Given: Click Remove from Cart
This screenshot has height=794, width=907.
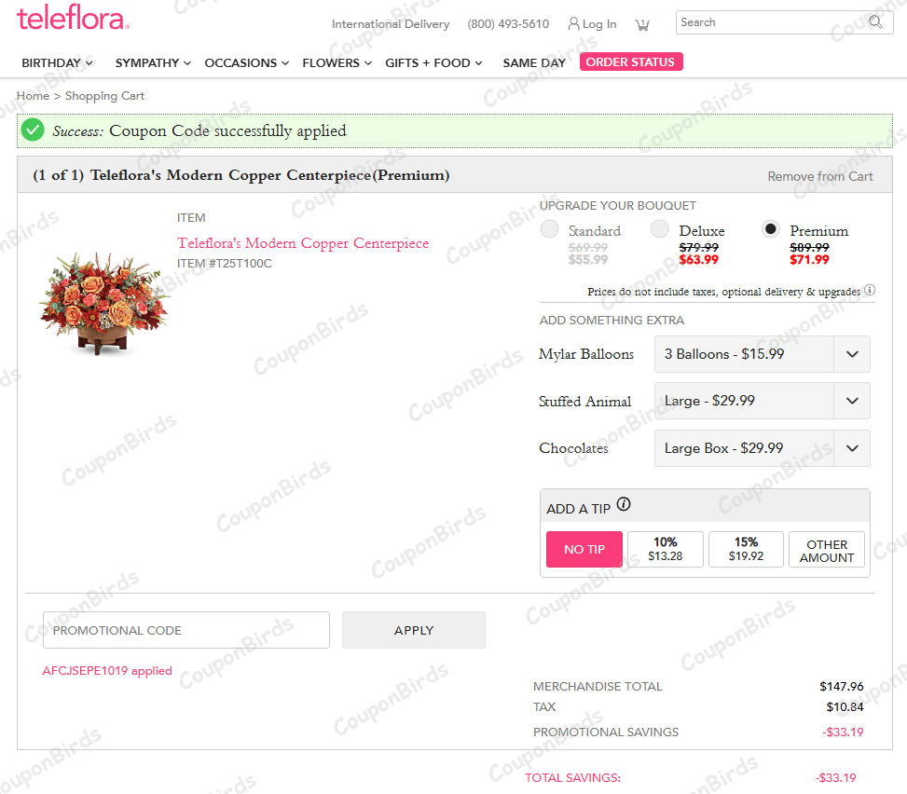Looking at the screenshot, I should pos(819,176).
